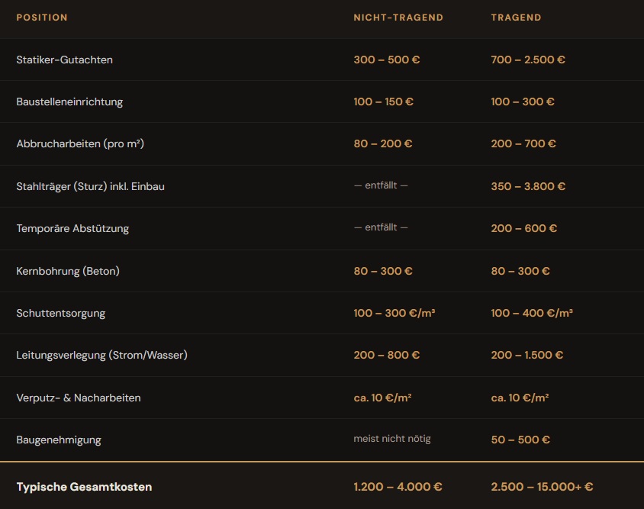Click the Typische Gesamtkosten total label
The height and width of the screenshot is (509, 644).
(x=84, y=487)
